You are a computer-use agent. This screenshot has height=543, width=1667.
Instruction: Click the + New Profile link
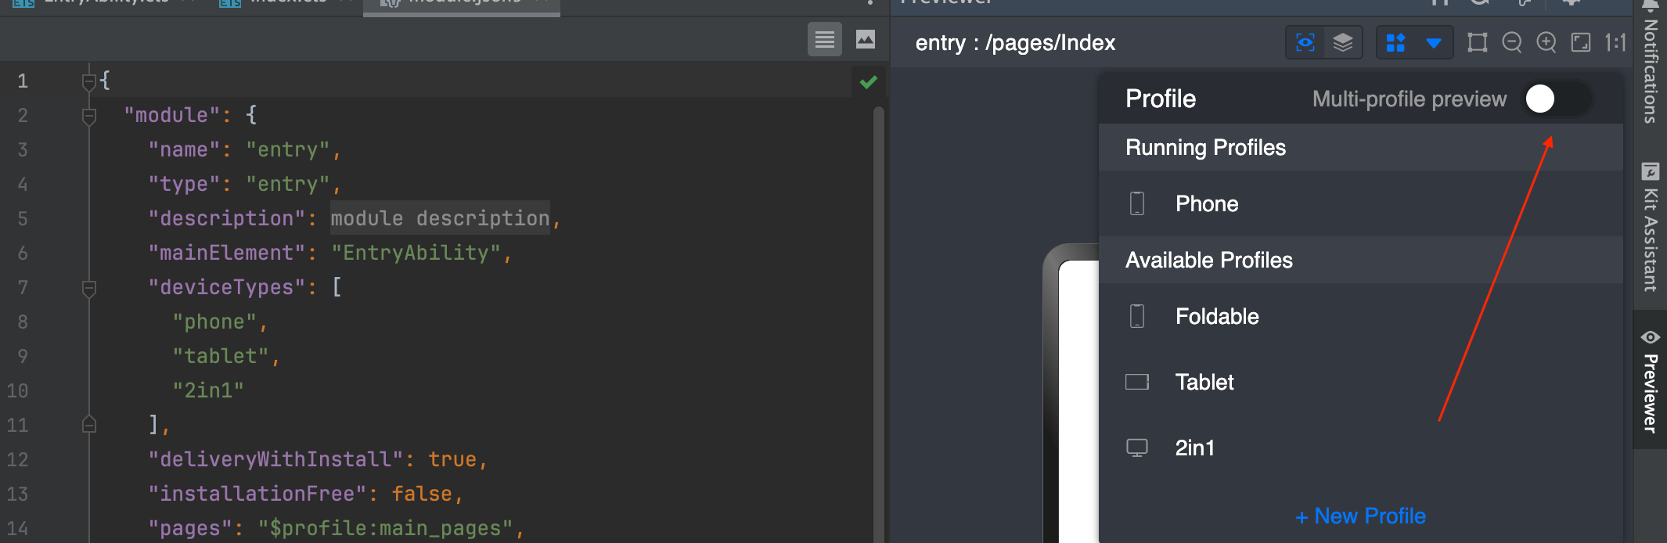pyautogui.click(x=1360, y=516)
